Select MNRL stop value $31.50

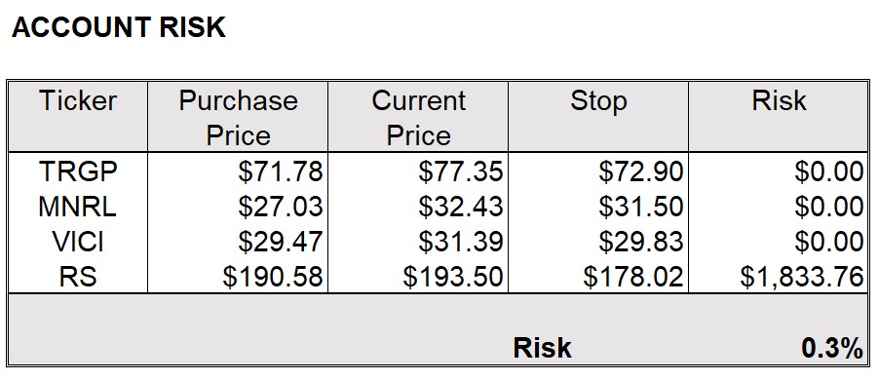(641, 207)
